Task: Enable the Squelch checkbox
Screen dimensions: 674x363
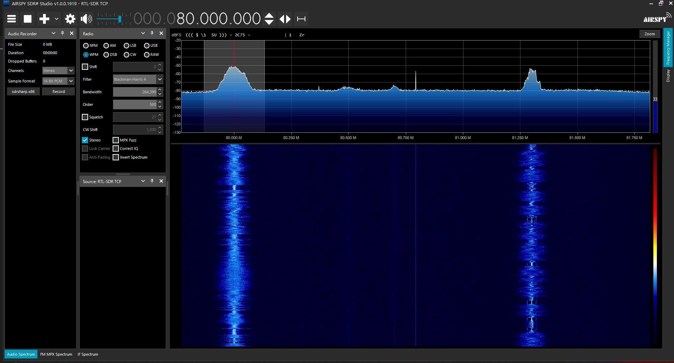Action: click(x=85, y=117)
